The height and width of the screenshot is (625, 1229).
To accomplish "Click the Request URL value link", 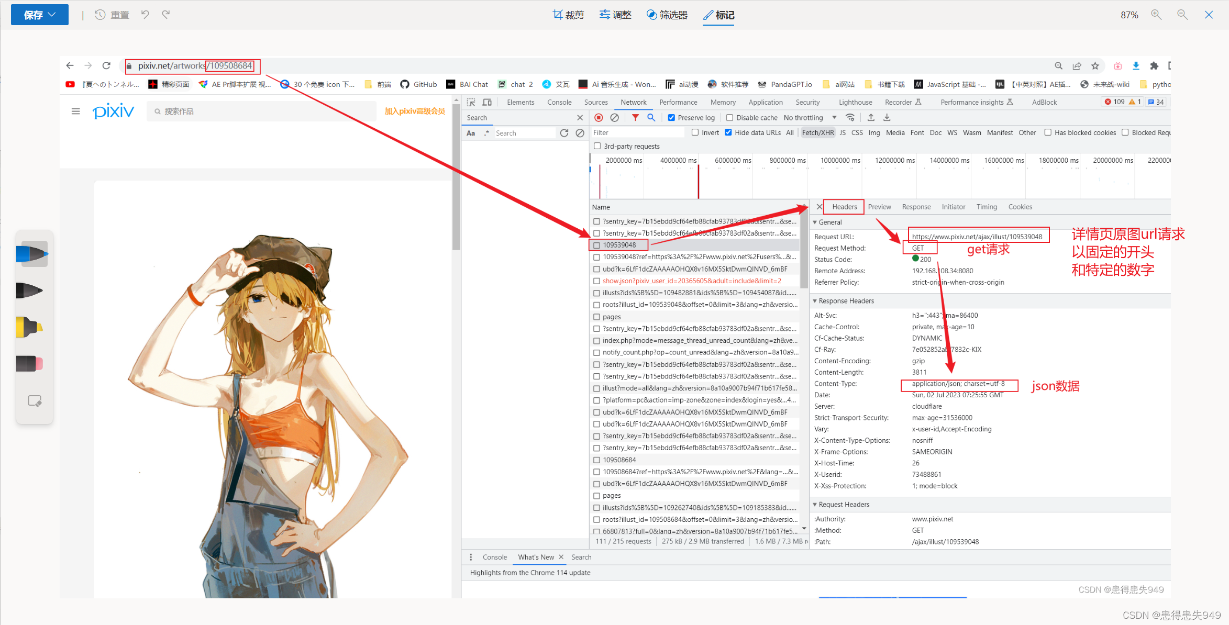I will 977,237.
